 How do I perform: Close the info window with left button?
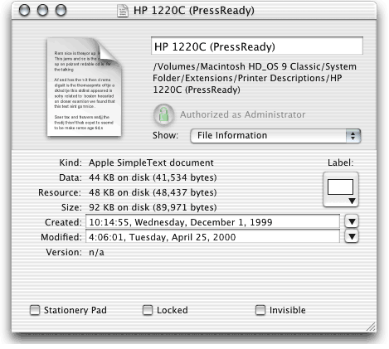click(x=24, y=11)
